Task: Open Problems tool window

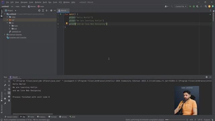Action: click(x=41, y=117)
